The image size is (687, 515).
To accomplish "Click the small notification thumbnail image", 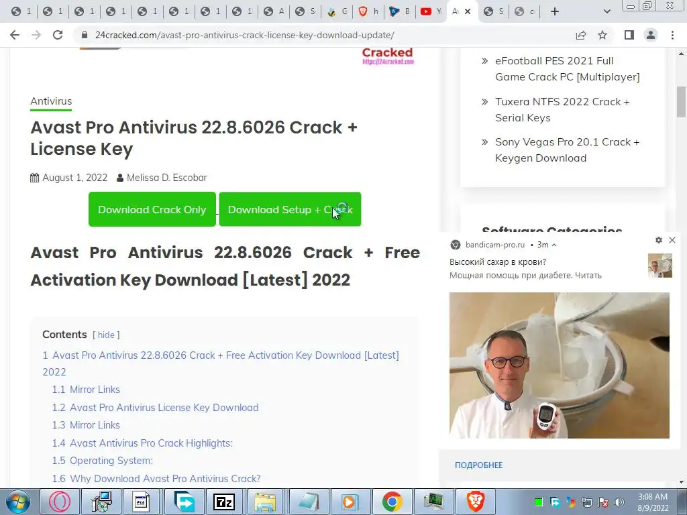I will tap(660, 266).
